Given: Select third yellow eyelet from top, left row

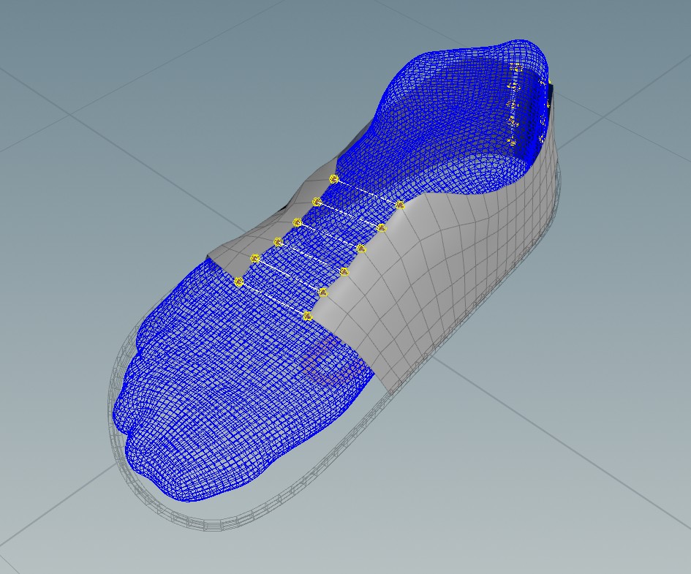Looking at the screenshot, I should pos(297,222).
